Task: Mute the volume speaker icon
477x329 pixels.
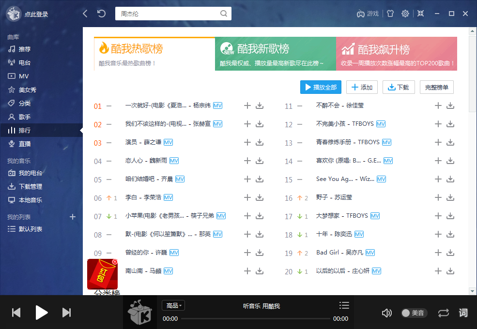Action: click(x=386, y=313)
